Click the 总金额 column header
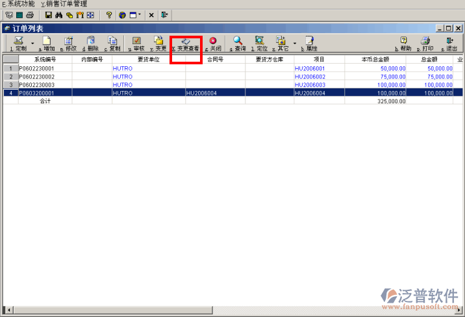Image resolution: width=465 pixels, height=317 pixels. pyautogui.click(x=429, y=59)
